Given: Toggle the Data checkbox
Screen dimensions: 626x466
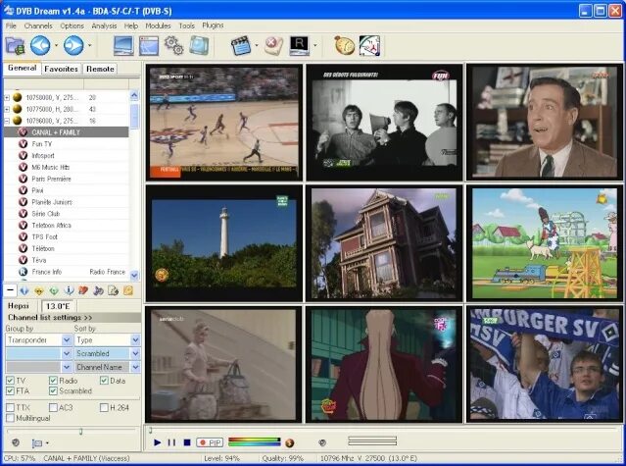Looking at the screenshot, I should pos(104,381).
